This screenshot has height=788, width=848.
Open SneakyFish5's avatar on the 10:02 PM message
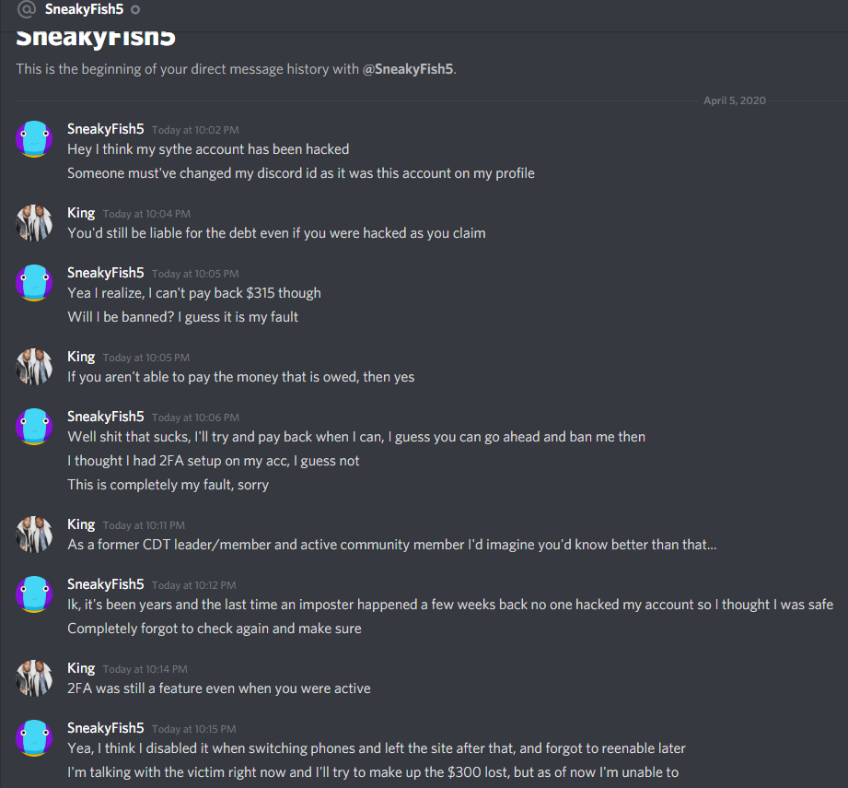click(34, 139)
